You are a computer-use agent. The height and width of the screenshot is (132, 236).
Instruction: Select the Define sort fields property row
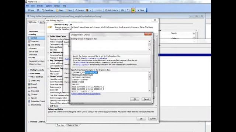click(x=56, y=47)
